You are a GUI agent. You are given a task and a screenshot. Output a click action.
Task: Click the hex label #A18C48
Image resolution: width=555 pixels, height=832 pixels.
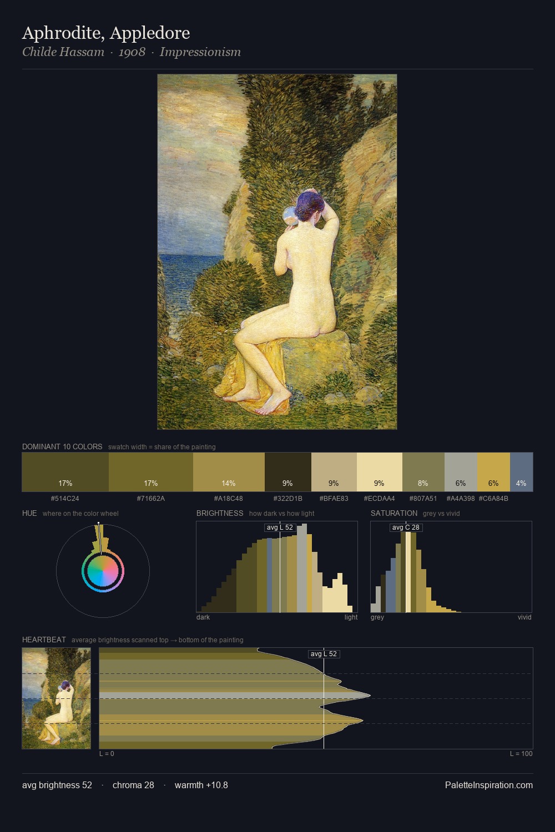(229, 499)
